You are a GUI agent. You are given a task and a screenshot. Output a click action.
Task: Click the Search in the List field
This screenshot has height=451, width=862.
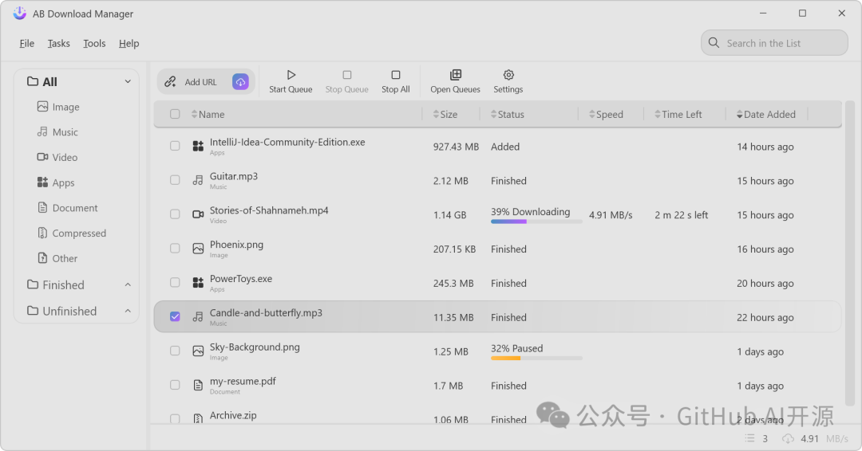[x=774, y=43]
